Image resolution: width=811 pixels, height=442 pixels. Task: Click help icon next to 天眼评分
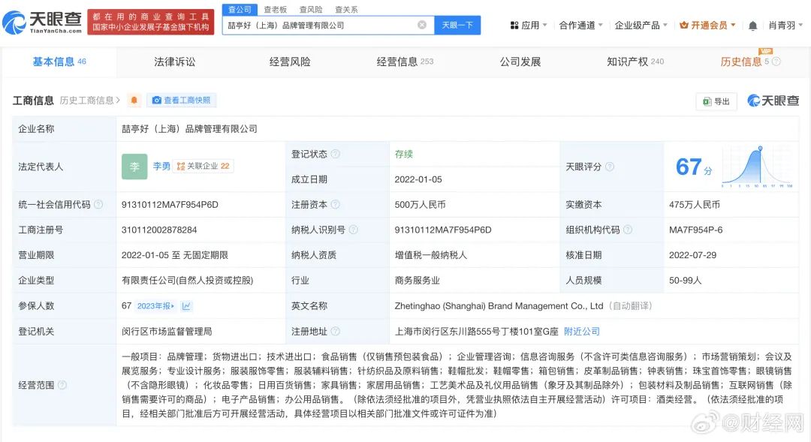(x=610, y=167)
